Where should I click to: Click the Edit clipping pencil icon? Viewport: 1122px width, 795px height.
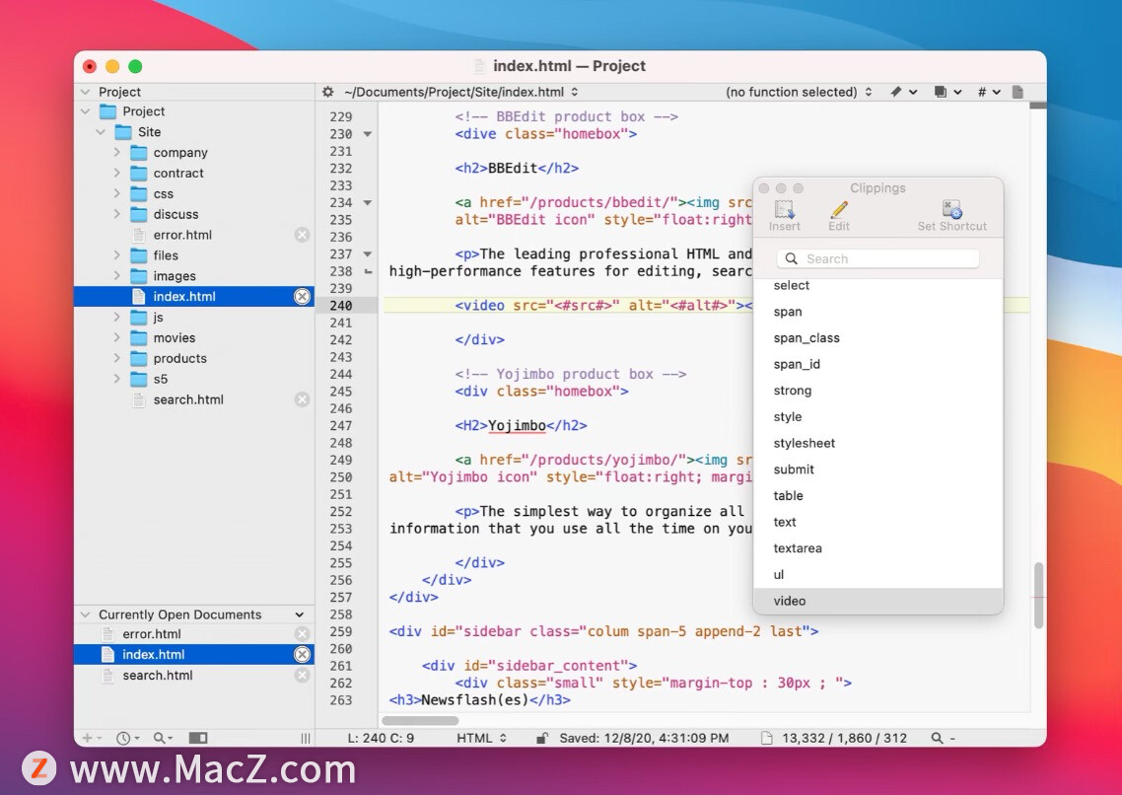pos(839,210)
